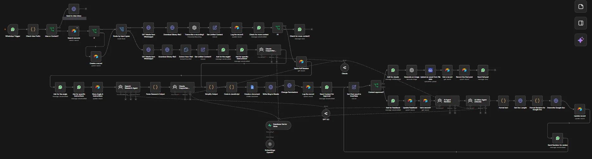592x159 pixels.
Task: Select the Set Unified Content1 node
Action: (x=203, y=50)
